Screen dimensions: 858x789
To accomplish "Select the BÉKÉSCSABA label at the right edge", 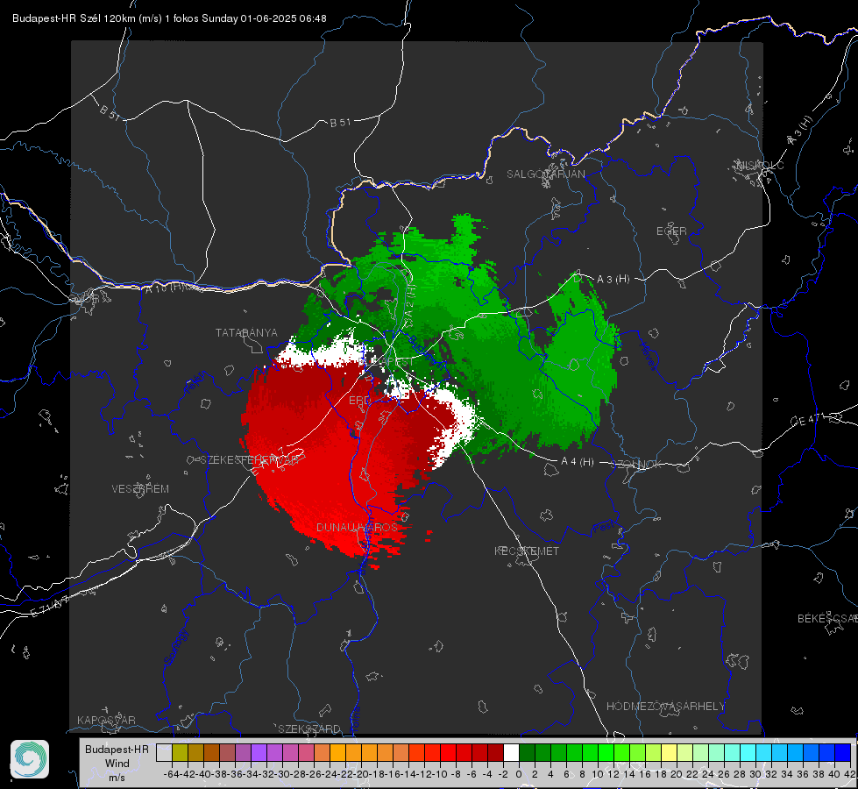I will [827, 618].
